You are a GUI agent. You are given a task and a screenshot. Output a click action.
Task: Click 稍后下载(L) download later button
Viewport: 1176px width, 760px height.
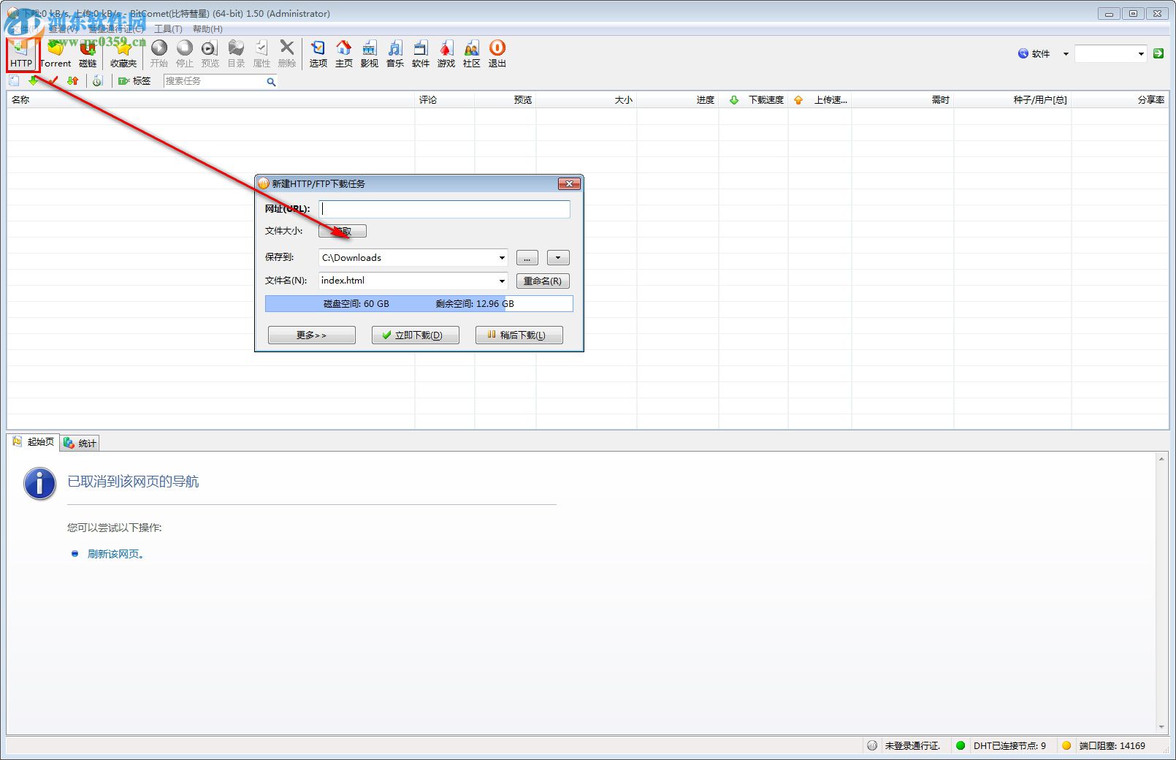[x=519, y=335]
